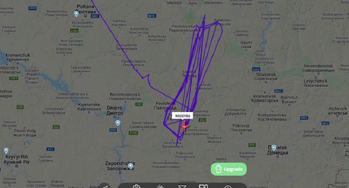Select the Donetsk airport pin
The image size is (349, 188).
[x=274, y=148]
